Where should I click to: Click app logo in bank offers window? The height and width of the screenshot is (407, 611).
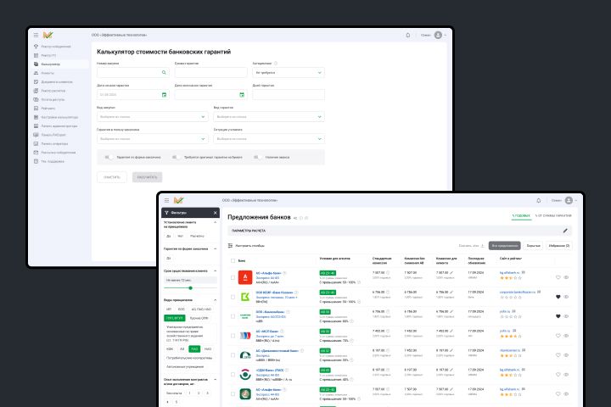click(x=178, y=201)
